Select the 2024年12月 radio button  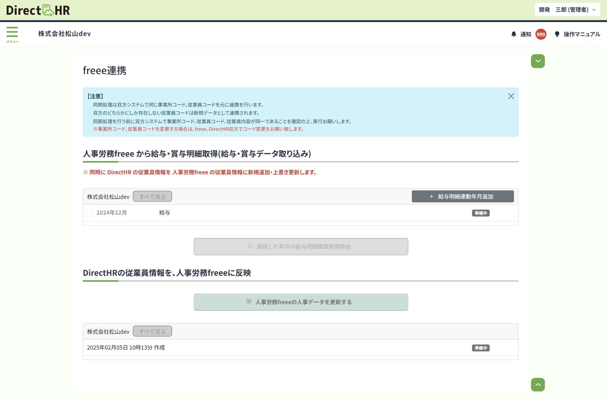click(90, 213)
